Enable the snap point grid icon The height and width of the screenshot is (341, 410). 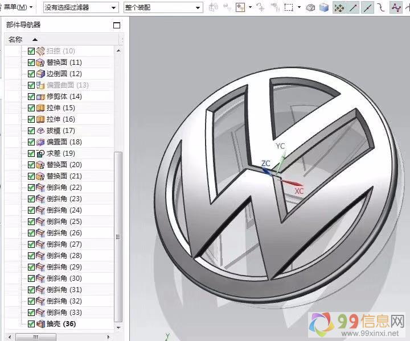click(x=339, y=7)
